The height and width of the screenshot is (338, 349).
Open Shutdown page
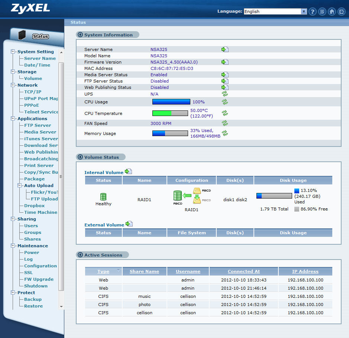coord(36,286)
